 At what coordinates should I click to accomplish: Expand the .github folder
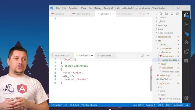[162, 21]
